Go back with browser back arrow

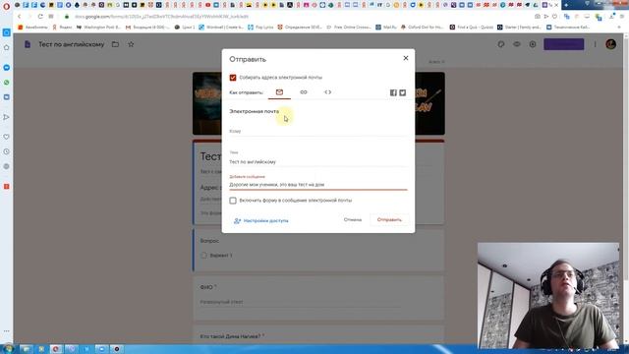tap(20, 17)
